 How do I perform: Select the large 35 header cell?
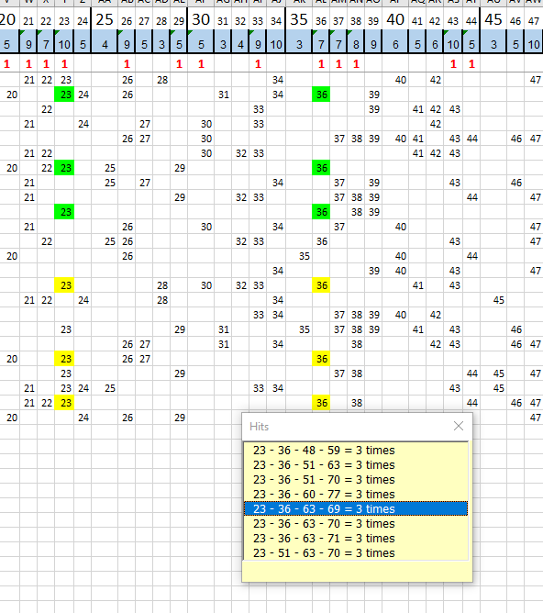pyautogui.click(x=299, y=19)
